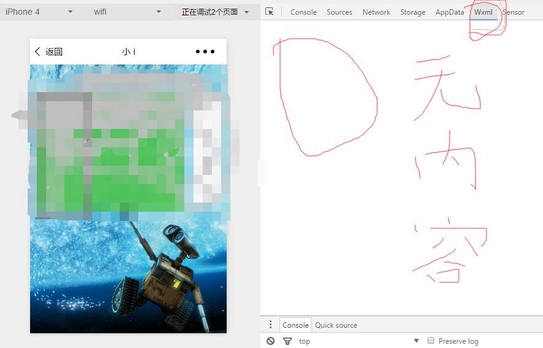Click the 小 i page title
Screen dimensions: 543x348
click(x=128, y=52)
